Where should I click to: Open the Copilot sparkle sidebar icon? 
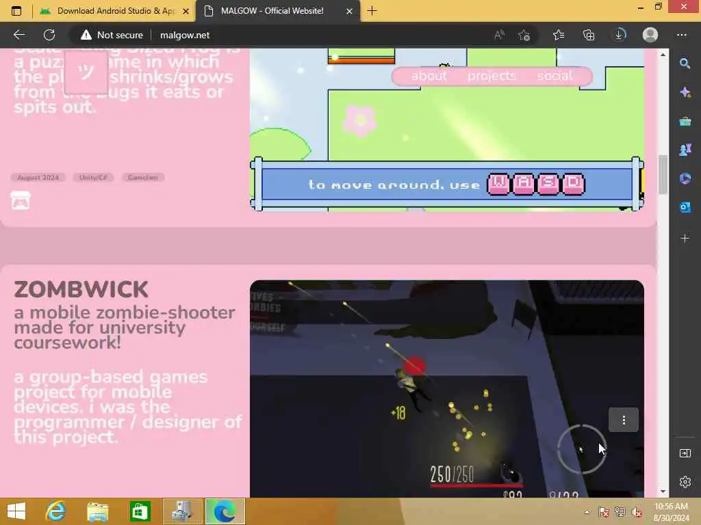(x=685, y=92)
